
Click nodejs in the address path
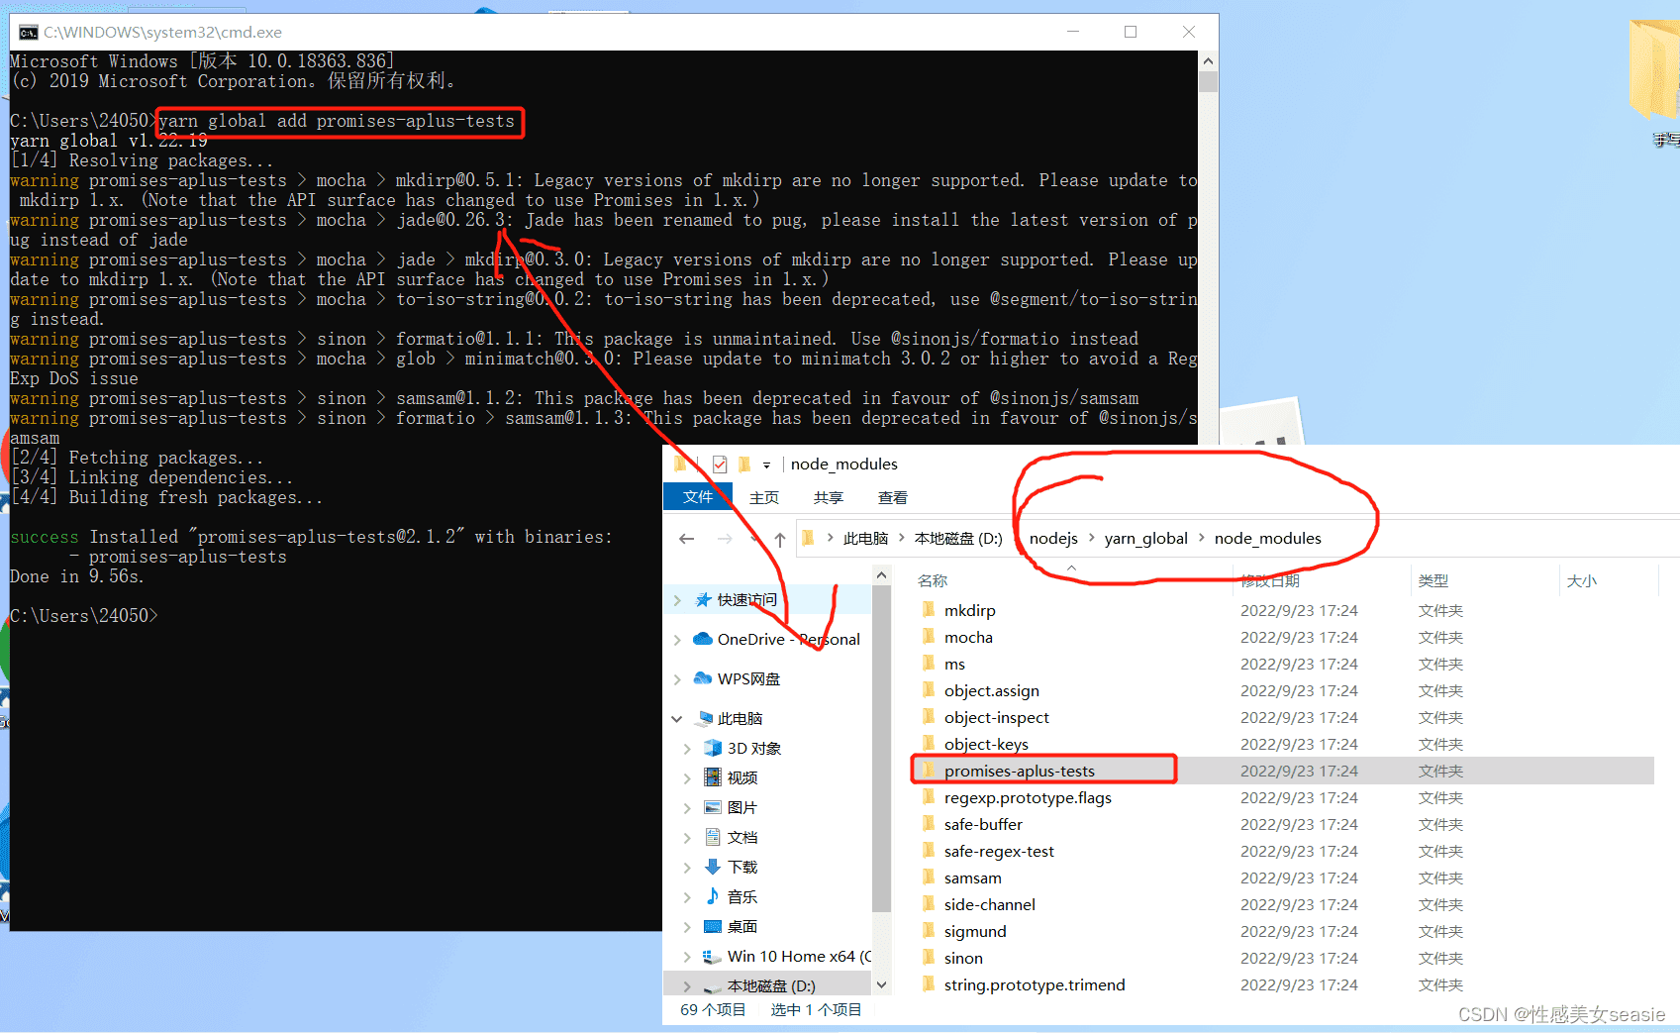pos(1053,539)
